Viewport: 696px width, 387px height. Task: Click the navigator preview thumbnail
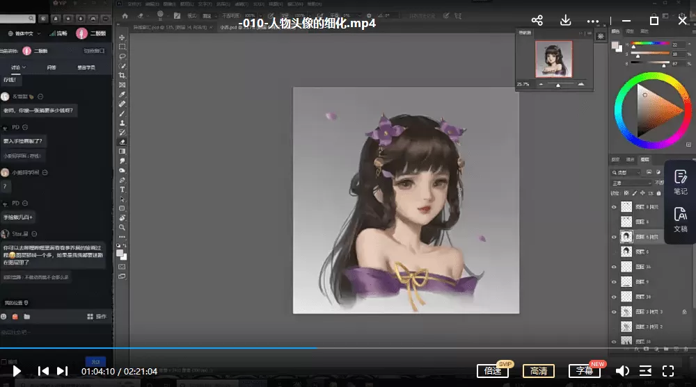(553, 59)
